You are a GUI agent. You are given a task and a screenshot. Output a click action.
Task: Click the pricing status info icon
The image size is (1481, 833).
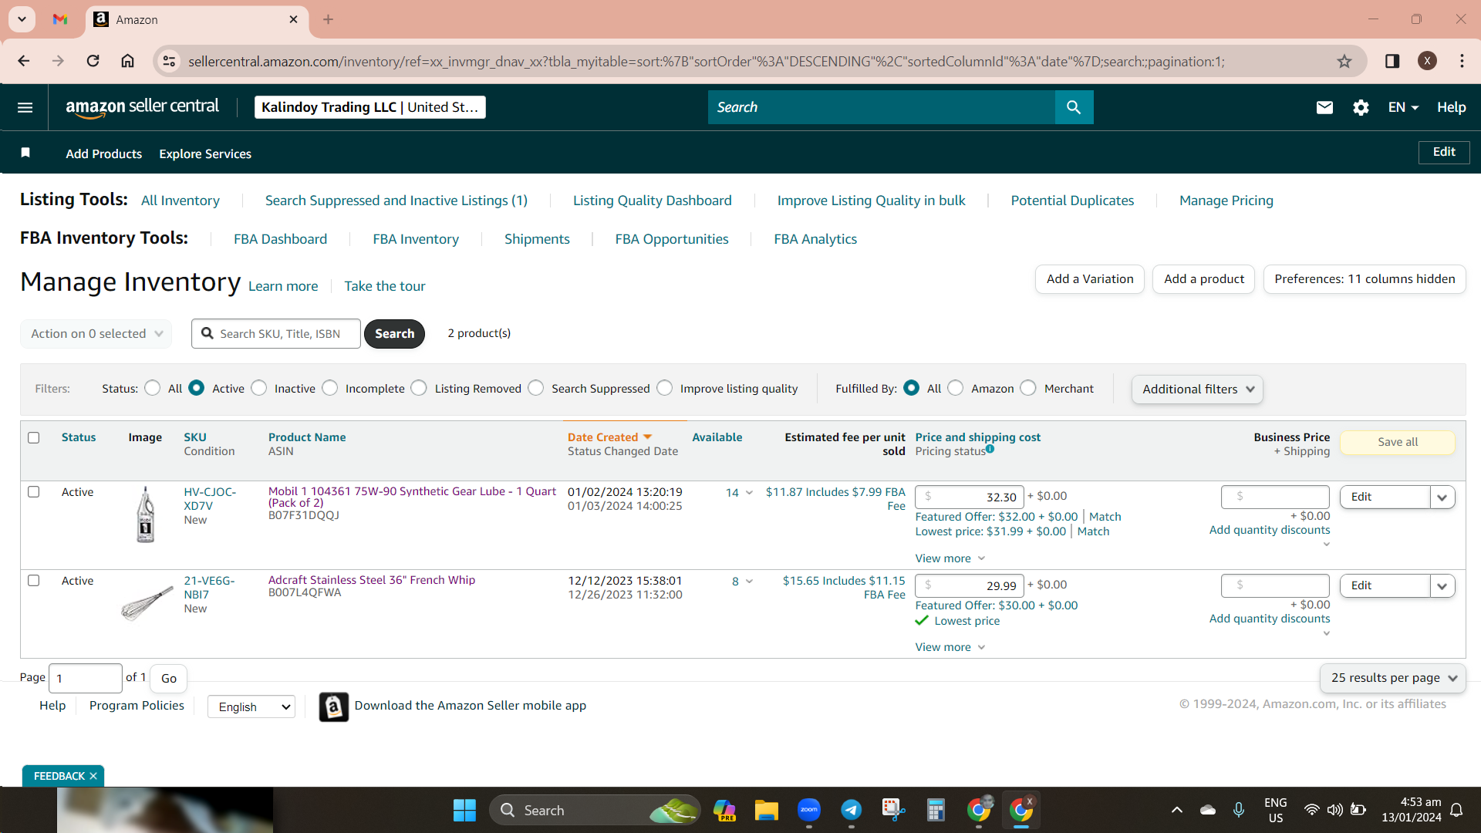[990, 449]
